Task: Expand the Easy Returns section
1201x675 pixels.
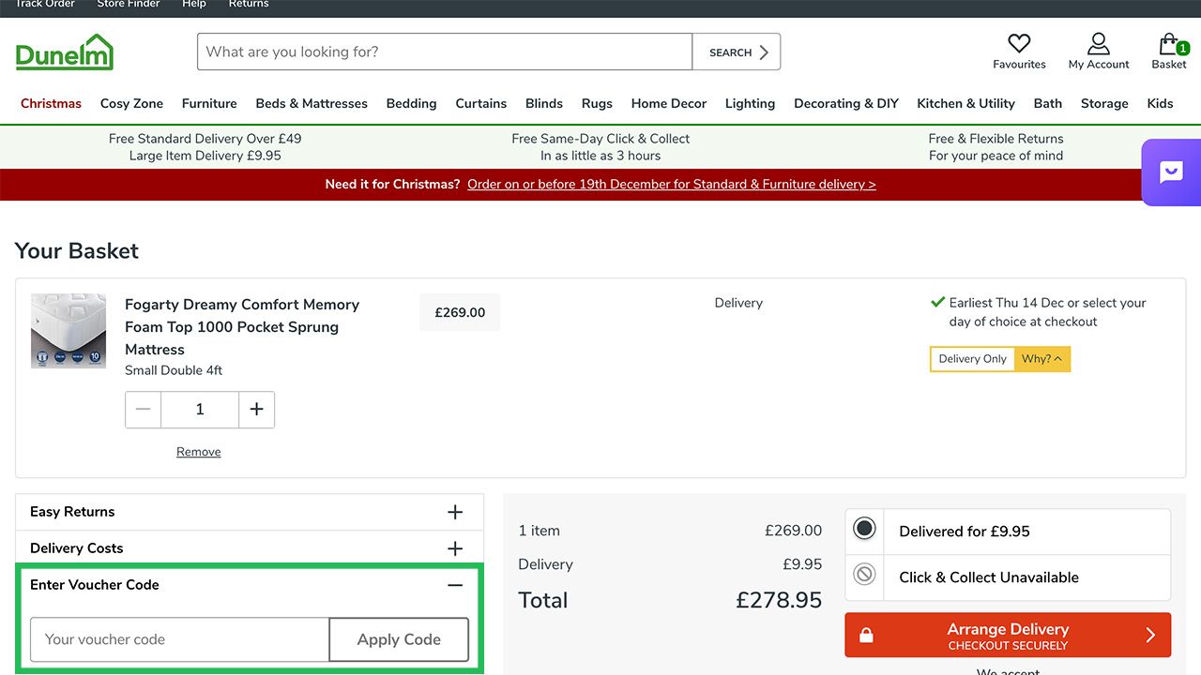Action: click(250, 512)
